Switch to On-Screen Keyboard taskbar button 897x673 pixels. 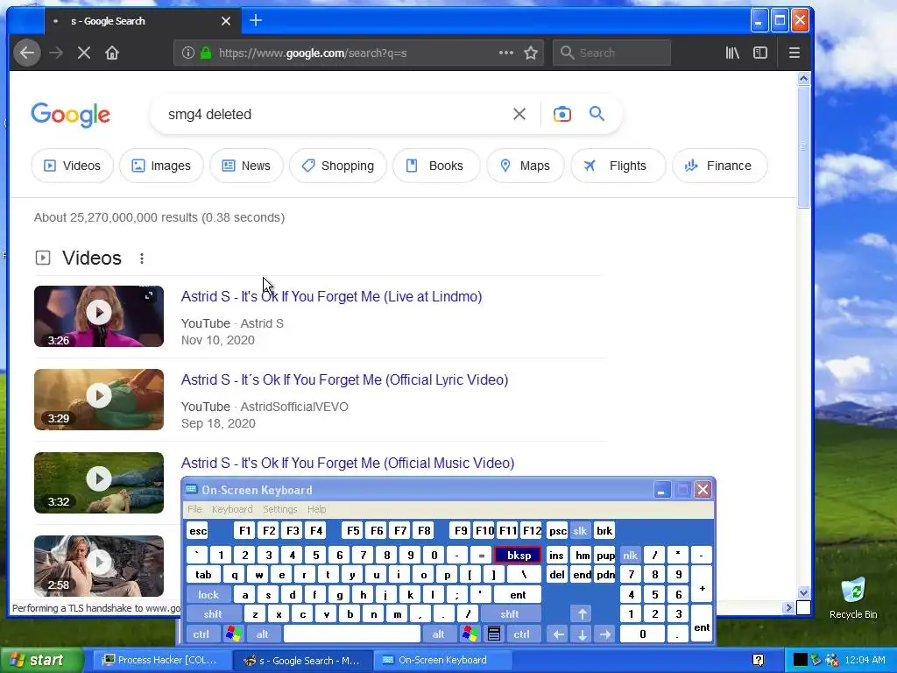[x=441, y=660]
